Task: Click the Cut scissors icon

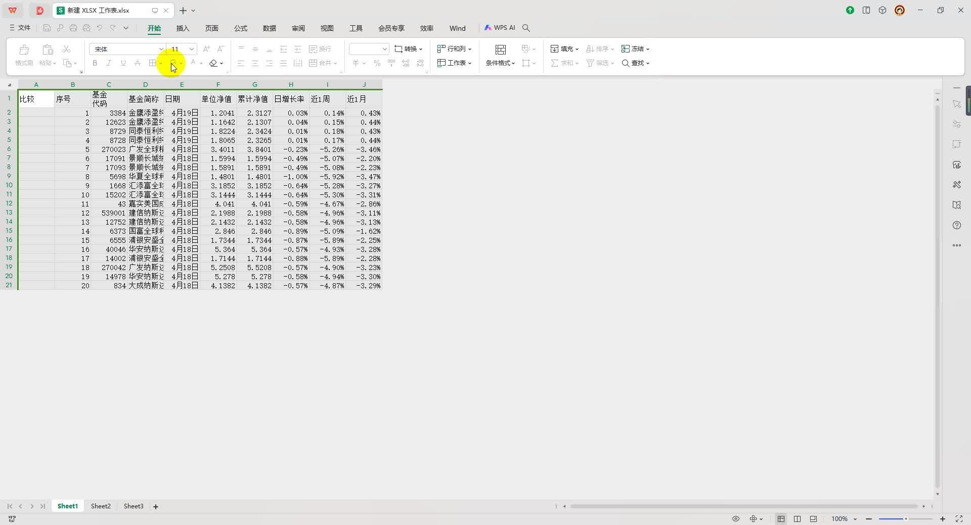Action: [x=66, y=49]
